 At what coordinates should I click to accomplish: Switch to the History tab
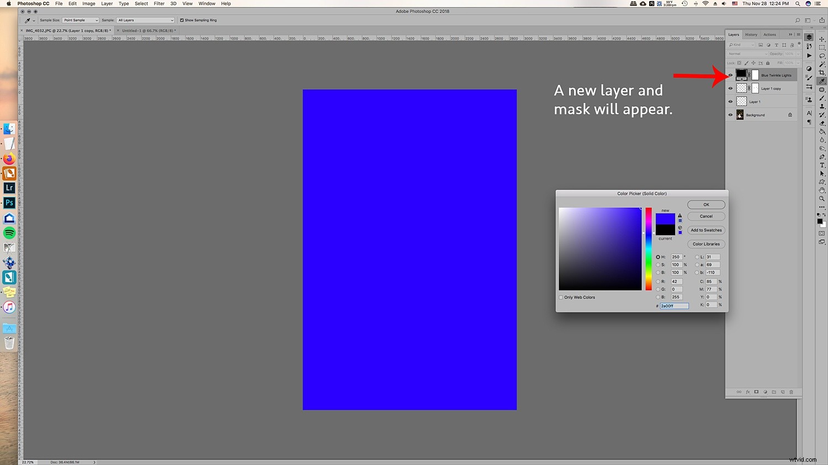coord(751,35)
